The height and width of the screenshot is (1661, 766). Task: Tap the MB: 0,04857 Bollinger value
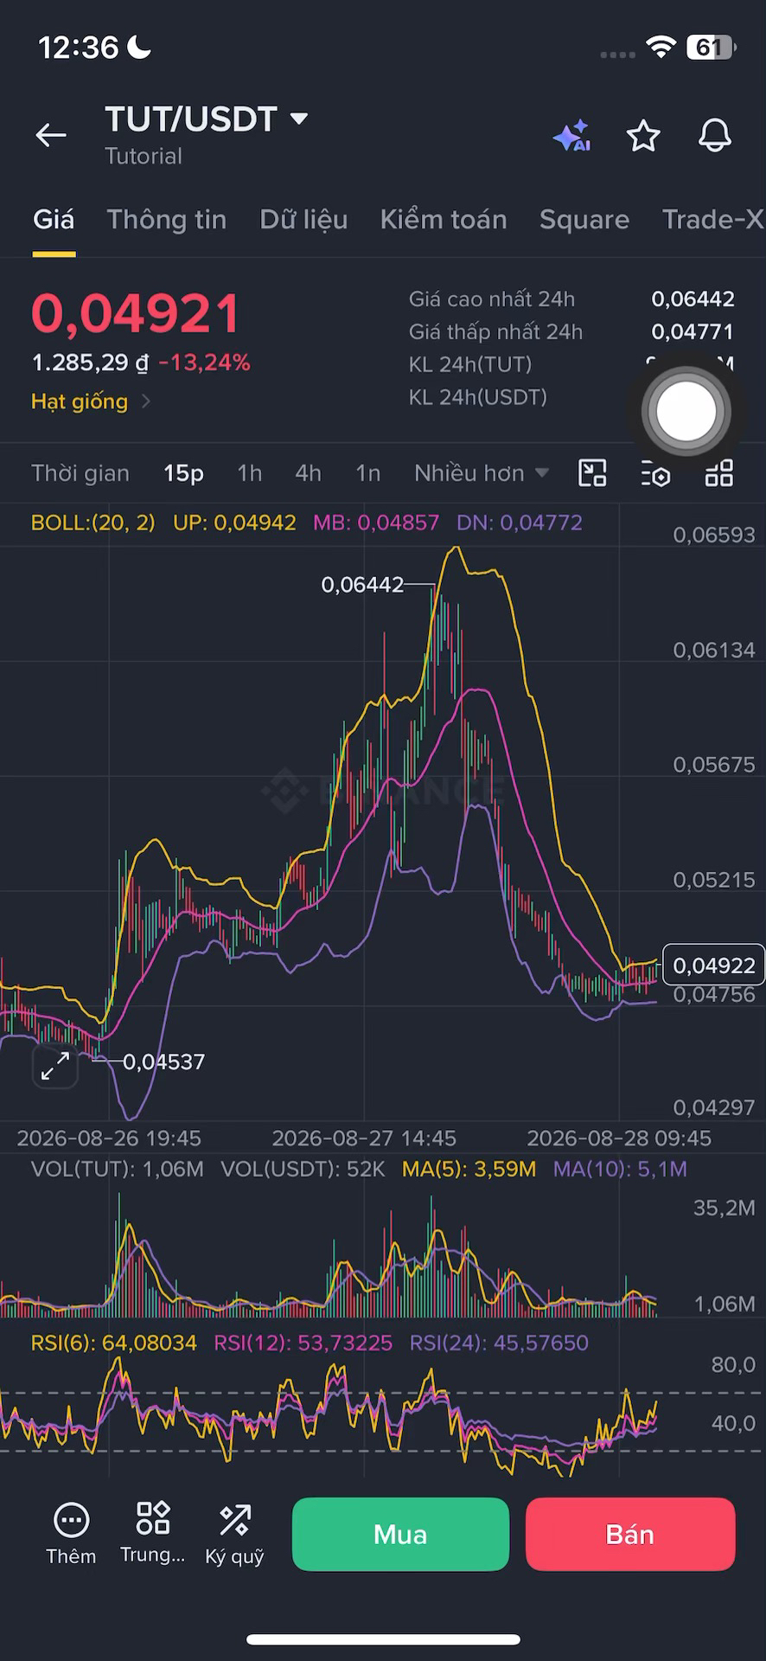pyautogui.click(x=376, y=523)
